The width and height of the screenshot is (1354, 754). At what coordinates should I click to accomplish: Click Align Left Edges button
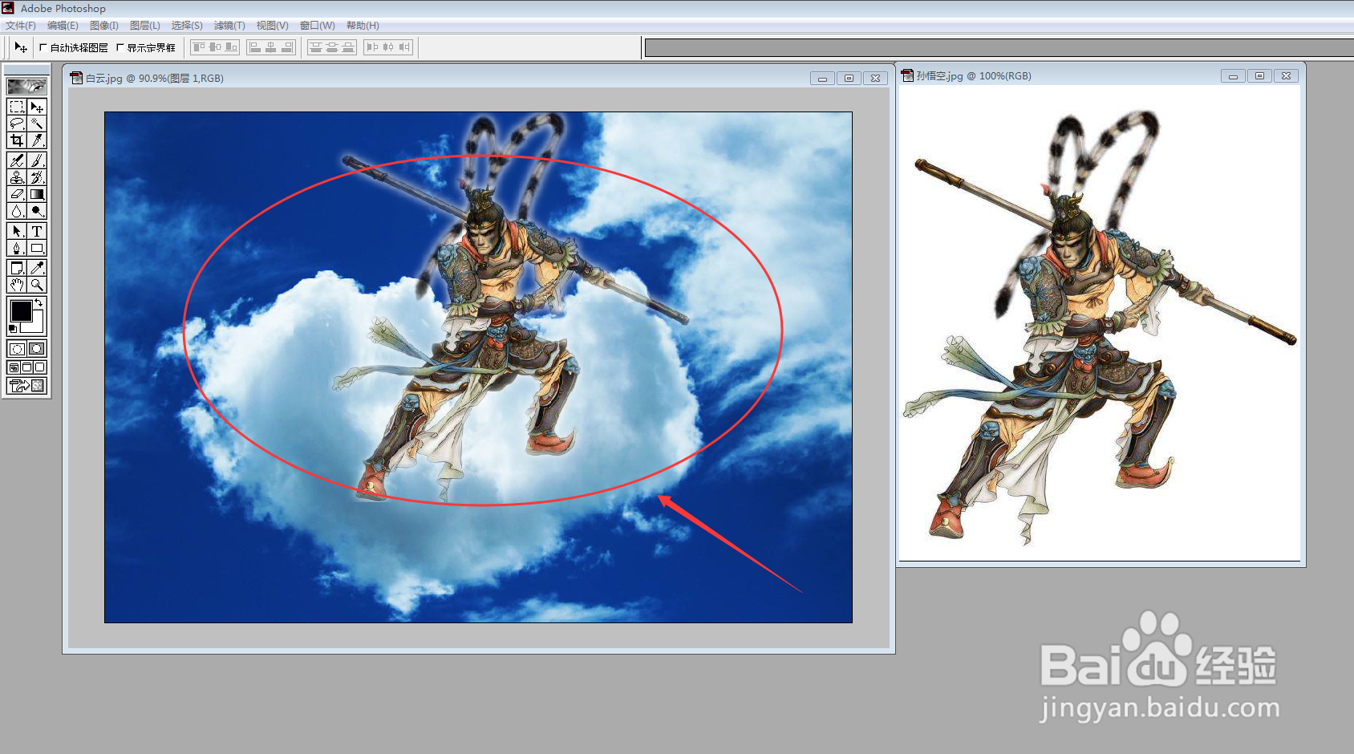[x=255, y=47]
